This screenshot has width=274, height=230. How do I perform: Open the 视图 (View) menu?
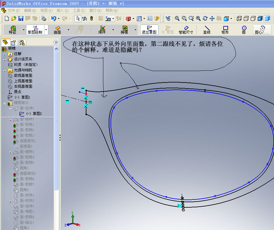[46, 11]
